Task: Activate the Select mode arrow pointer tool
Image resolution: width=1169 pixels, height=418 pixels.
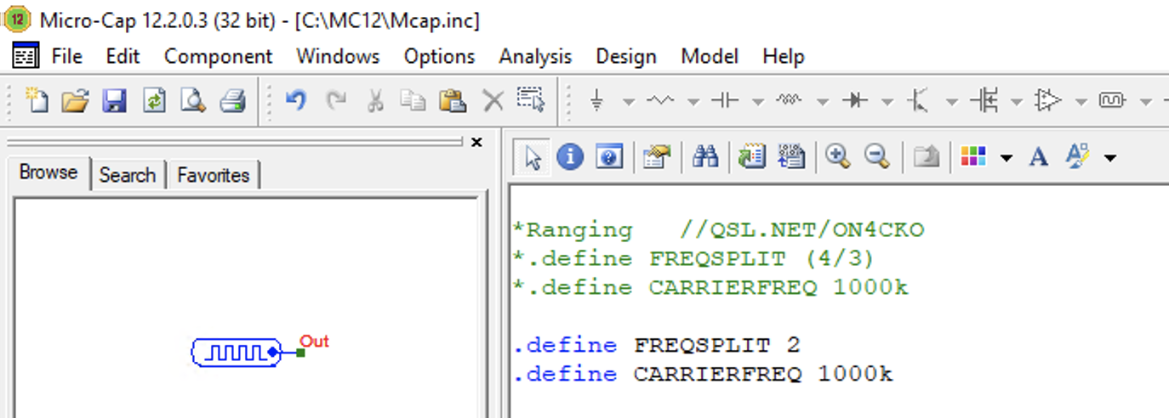Action: (532, 157)
